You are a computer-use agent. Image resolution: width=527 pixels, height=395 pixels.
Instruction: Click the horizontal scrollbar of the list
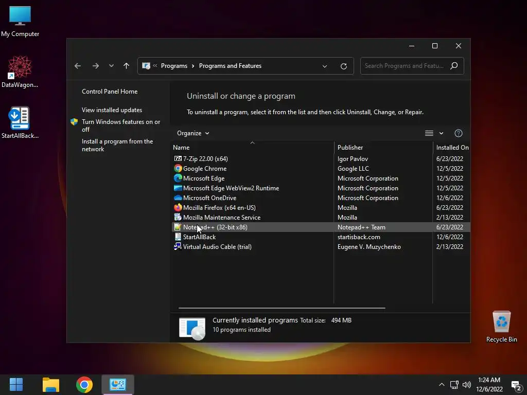point(282,308)
